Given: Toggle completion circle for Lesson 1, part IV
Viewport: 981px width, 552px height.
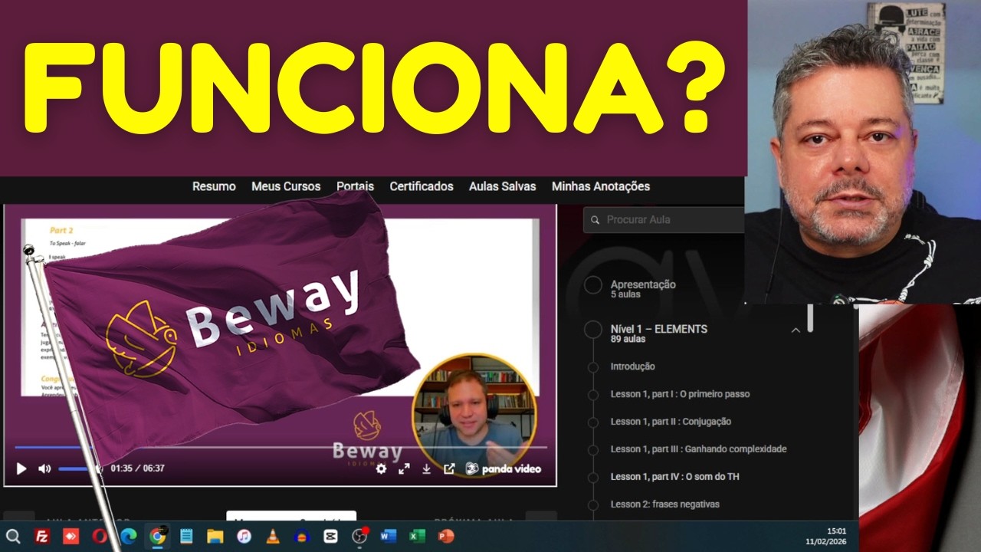Looking at the screenshot, I should tap(593, 478).
